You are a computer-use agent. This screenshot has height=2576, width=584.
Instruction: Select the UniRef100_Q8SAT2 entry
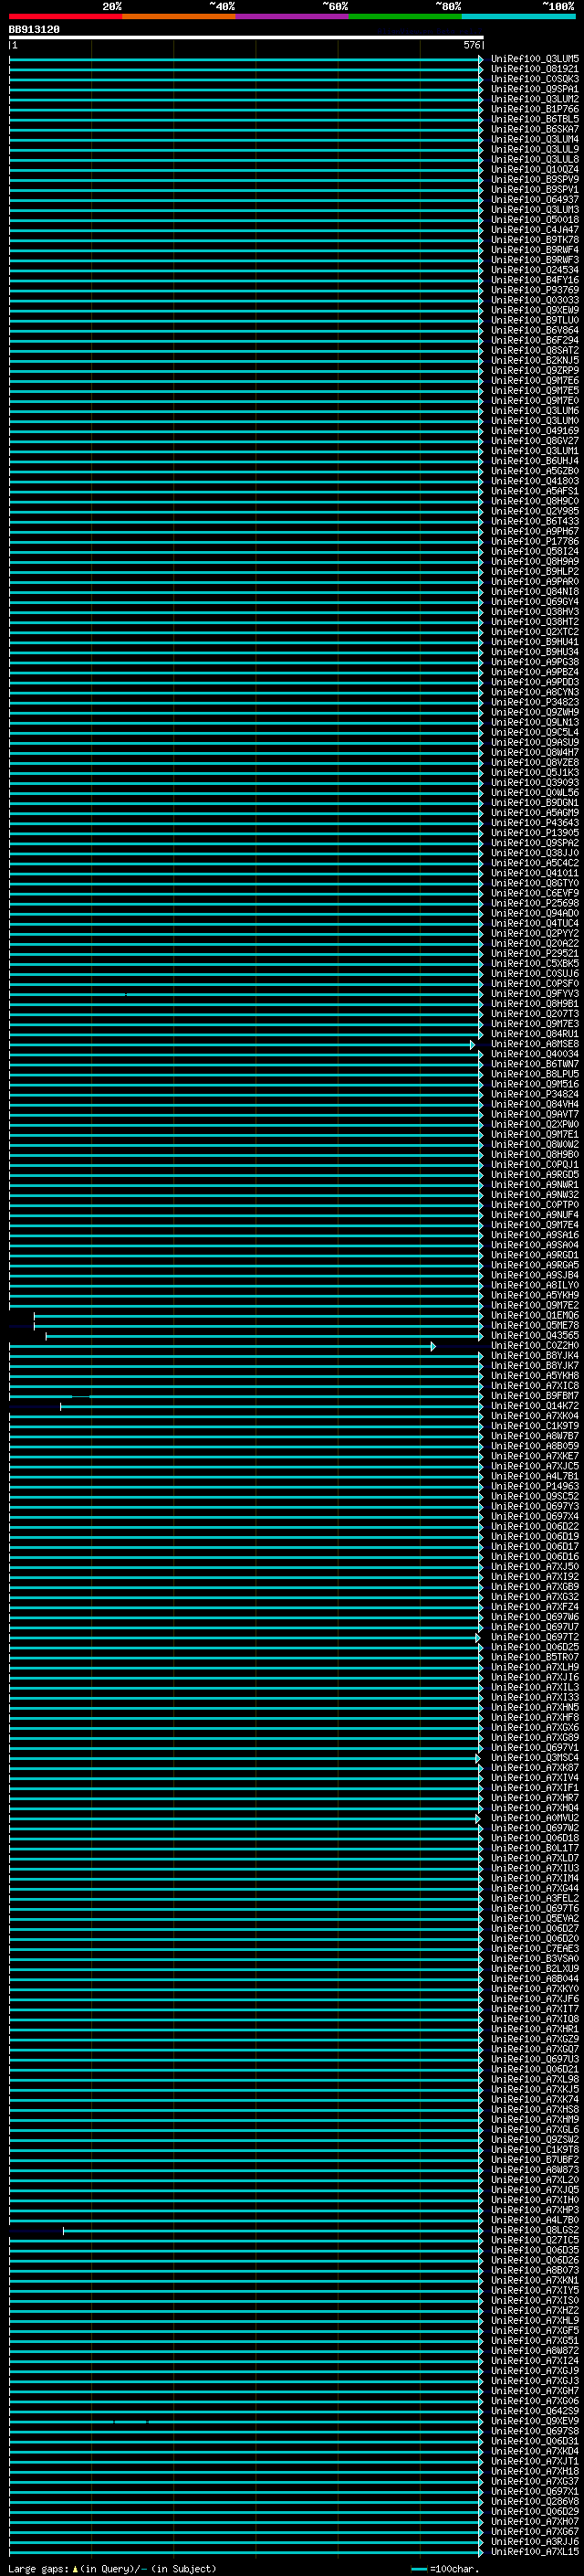click(535, 350)
